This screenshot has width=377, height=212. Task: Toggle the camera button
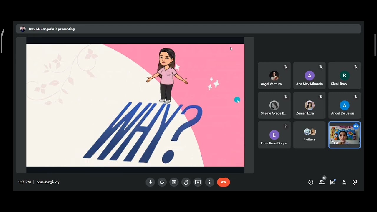click(x=162, y=182)
